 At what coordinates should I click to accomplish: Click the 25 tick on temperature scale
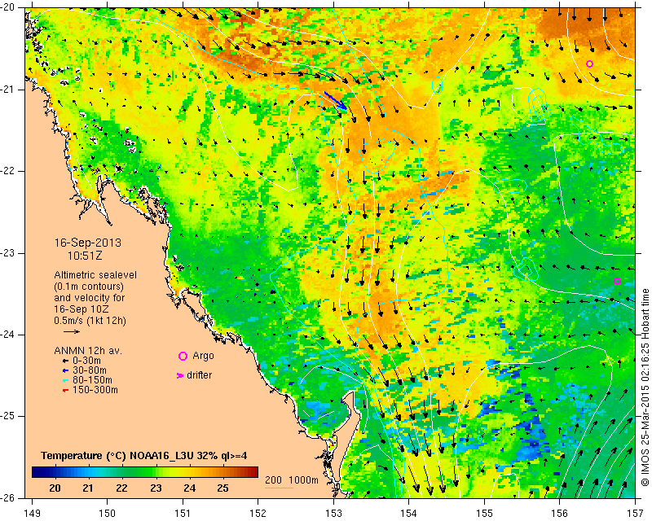coord(222,488)
